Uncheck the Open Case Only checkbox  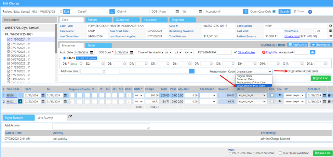[274, 11]
